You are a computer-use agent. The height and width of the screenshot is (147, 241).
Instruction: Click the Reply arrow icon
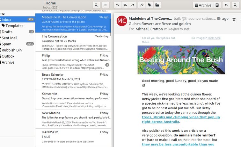118,5
